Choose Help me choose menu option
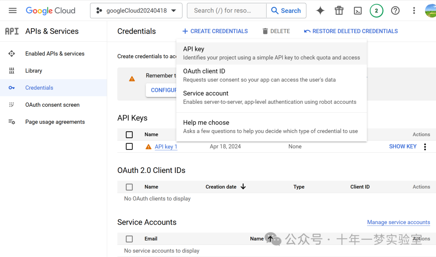The height and width of the screenshot is (257, 436). pos(271,127)
